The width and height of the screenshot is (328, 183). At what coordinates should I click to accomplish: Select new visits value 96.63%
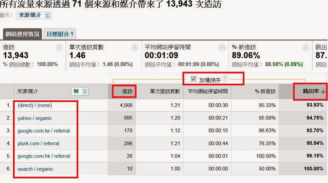(267, 131)
